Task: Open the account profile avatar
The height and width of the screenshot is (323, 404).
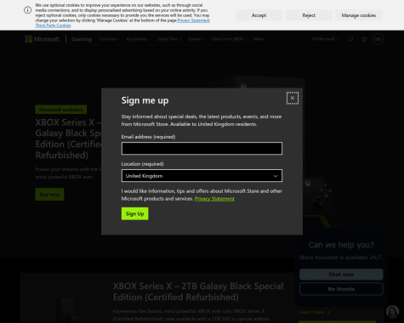Action: (x=378, y=39)
